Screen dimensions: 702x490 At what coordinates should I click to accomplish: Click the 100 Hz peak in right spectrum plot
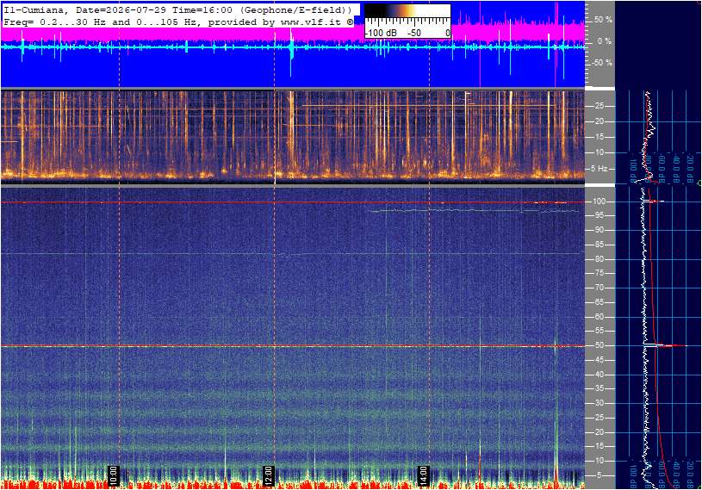tap(655, 202)
